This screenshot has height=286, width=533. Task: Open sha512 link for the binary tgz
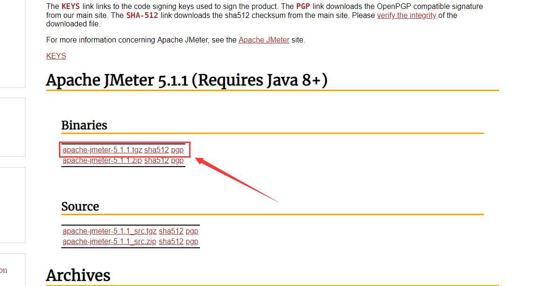157,150
